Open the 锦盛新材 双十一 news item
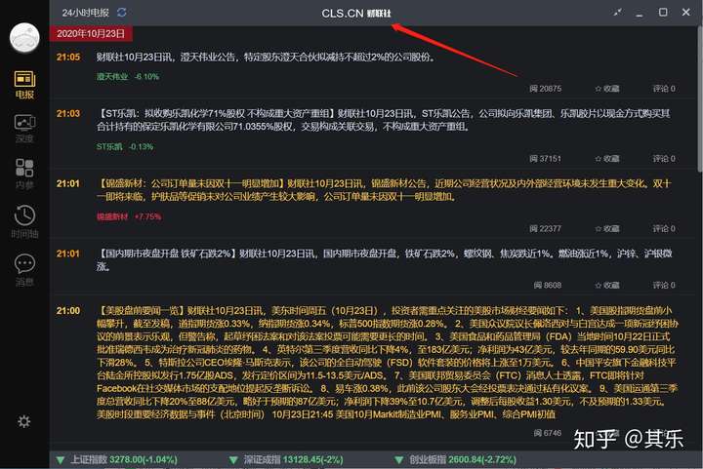Viewport: 703px width, 469px height. pos(384,190)
